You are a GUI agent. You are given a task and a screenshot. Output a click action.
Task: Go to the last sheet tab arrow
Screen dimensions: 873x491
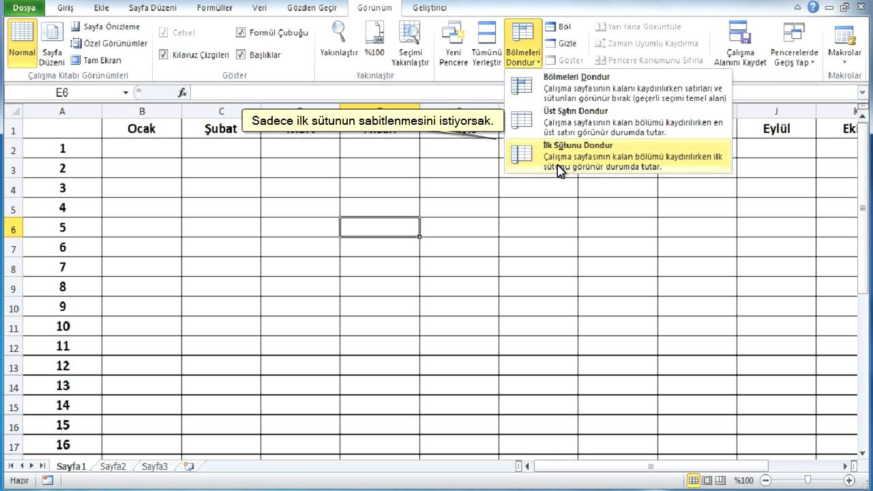tap(43, 466)
